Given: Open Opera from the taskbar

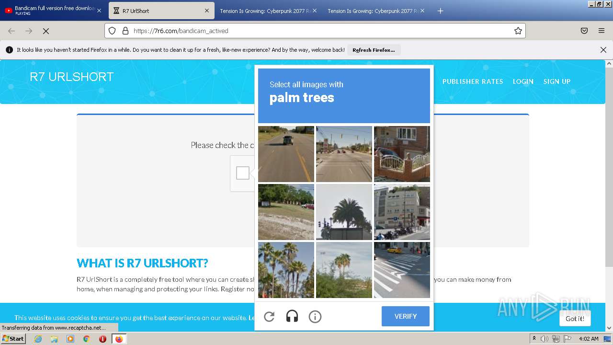Looking at the screenshot, I should tap(102, 339).
